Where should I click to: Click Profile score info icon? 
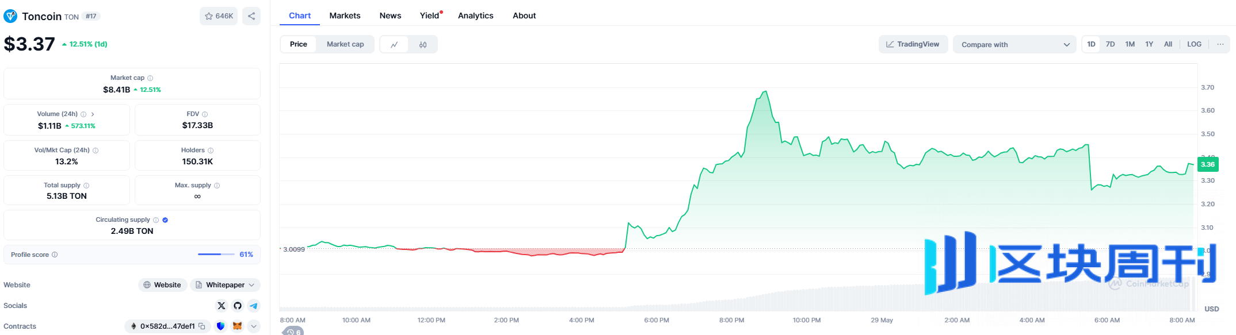pos(55,255)
